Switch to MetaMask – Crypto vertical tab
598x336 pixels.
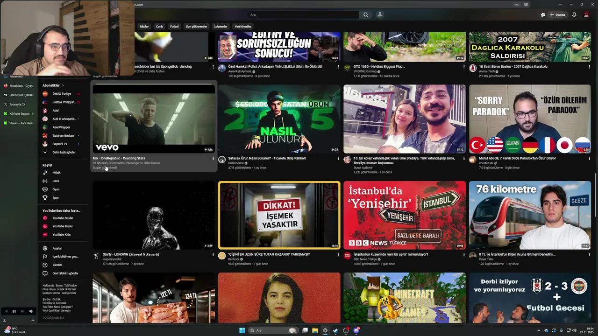tap(19, 86)
